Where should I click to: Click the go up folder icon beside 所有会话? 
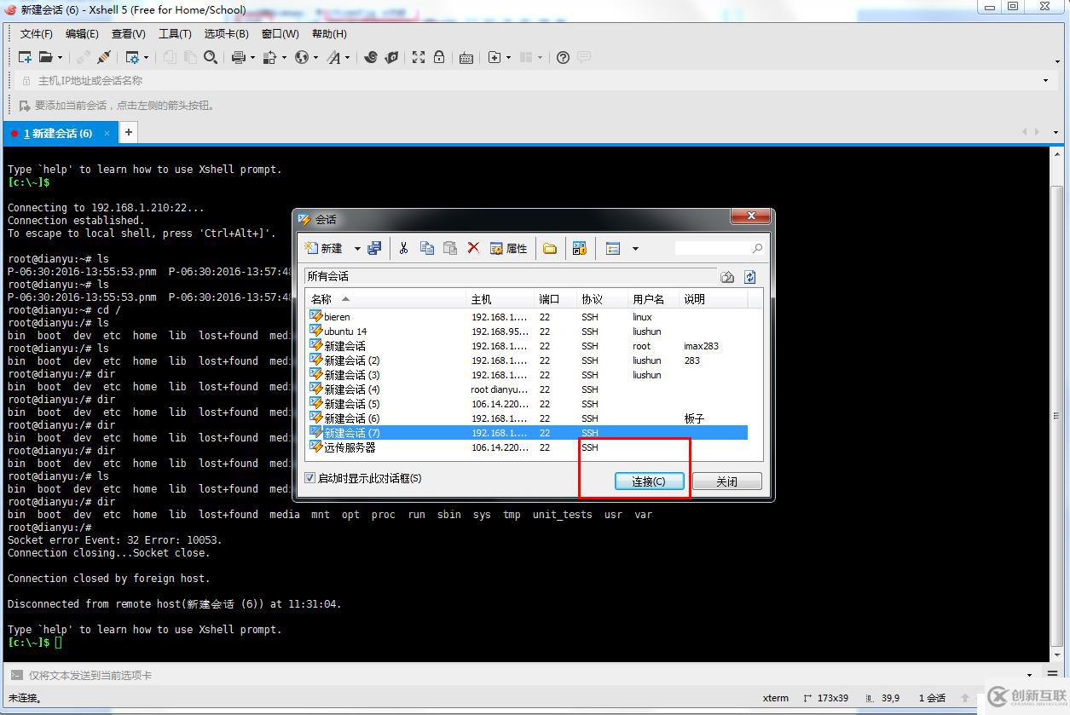[727, 277]
